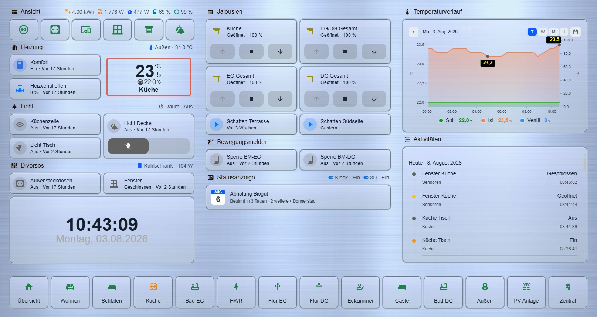597x317 pixels.
Task: Open the Küche thermostat card
Action: [x=149, y=77]
